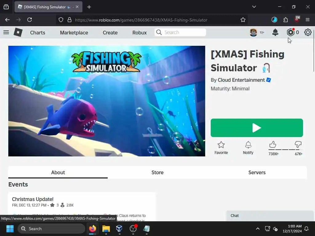Close the Fishing Simulator browser tab
This screenshot has width=315, height=236.
[77, 7]
